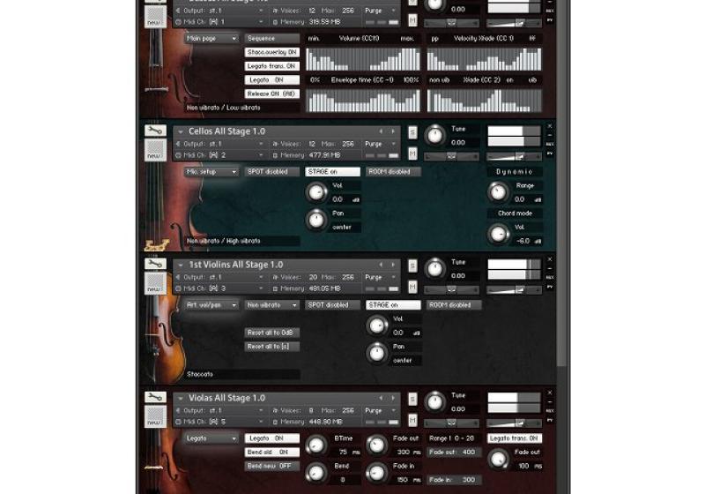The height and width of the screenshot is (494, 705).
Task: Click the Chord mode label in Cellos
Action: 515,213
